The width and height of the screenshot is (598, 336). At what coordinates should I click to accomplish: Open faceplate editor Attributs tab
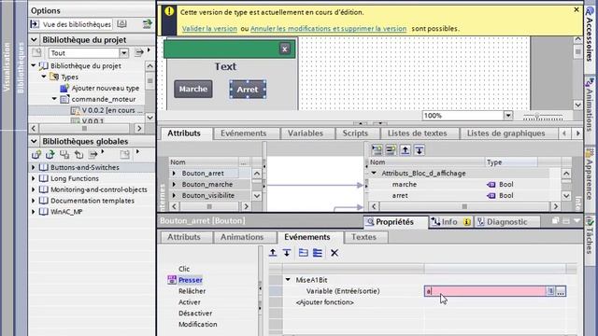(x=184, y=133)
